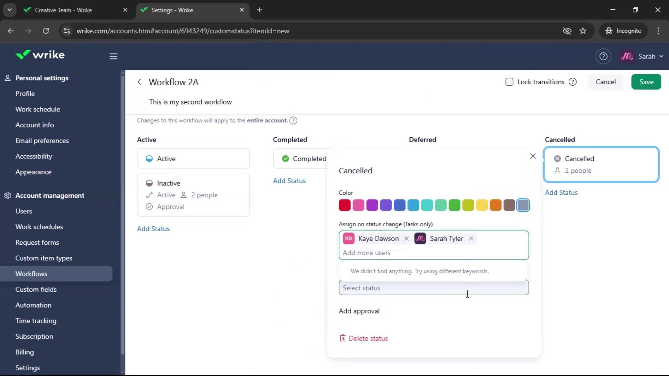Pick the brown color swatch
The width and height of the screenshot is (669, 376).
pos(509,205)
